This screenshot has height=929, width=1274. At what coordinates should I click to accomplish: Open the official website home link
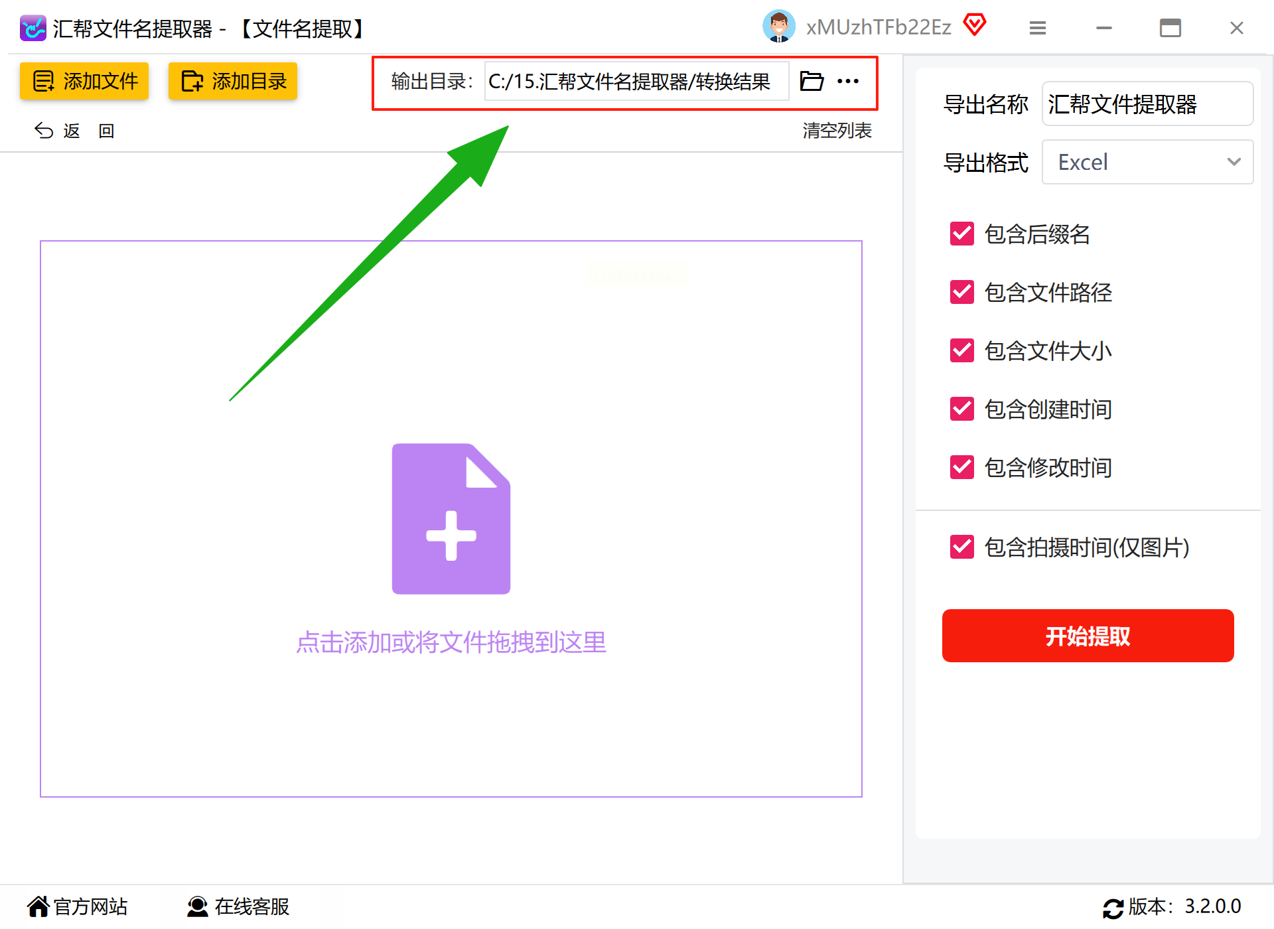tap(77, 906)
